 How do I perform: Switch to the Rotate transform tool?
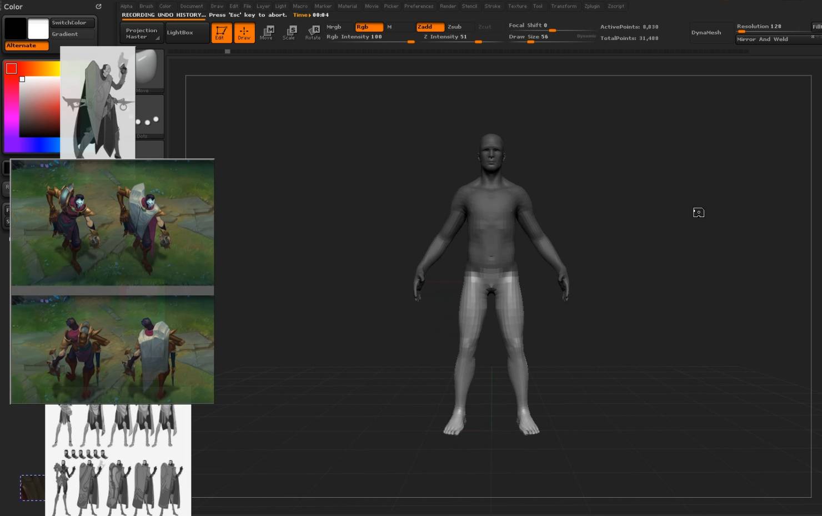coord(313,33)
